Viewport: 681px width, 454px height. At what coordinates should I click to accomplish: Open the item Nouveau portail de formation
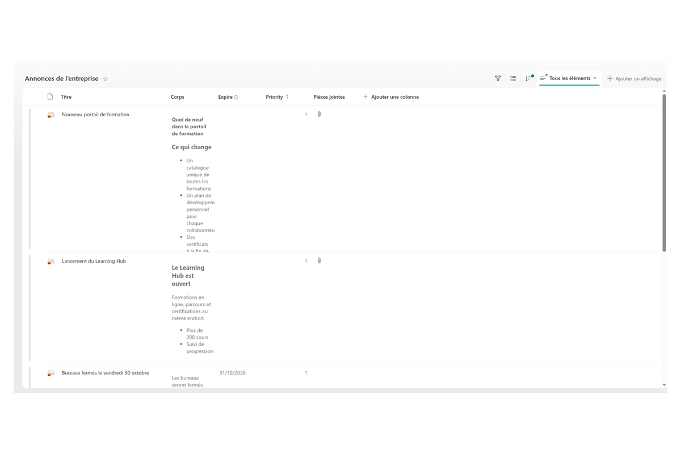click(x=95, y=115)
